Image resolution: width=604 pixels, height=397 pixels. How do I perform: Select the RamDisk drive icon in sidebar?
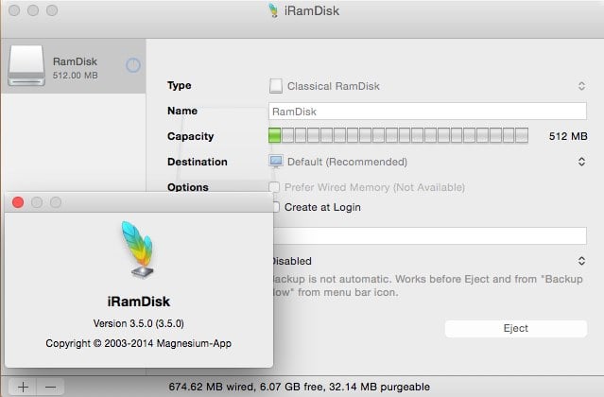26,65
